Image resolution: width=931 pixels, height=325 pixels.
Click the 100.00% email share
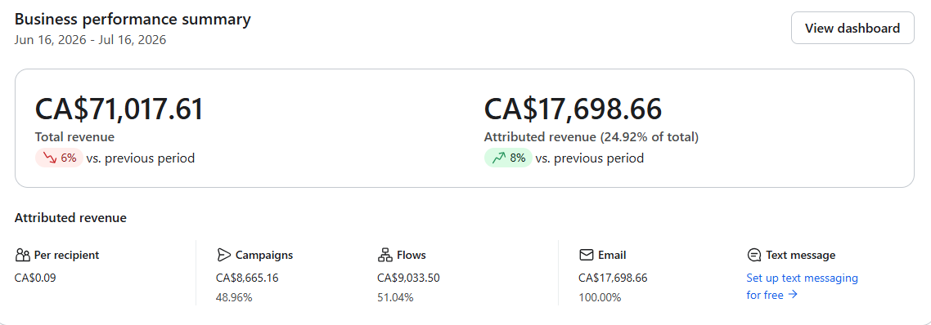point(600,297)
